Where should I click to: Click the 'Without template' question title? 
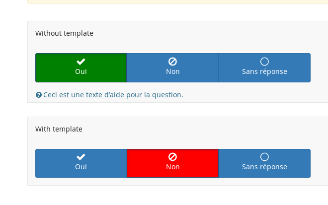coord(64,33)
